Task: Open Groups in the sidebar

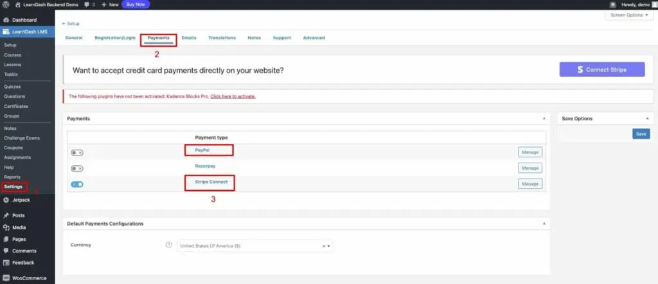Action: pos(12,116)
